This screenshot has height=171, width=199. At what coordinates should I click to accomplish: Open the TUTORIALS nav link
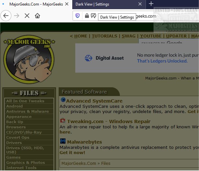[x=105, y=36]
